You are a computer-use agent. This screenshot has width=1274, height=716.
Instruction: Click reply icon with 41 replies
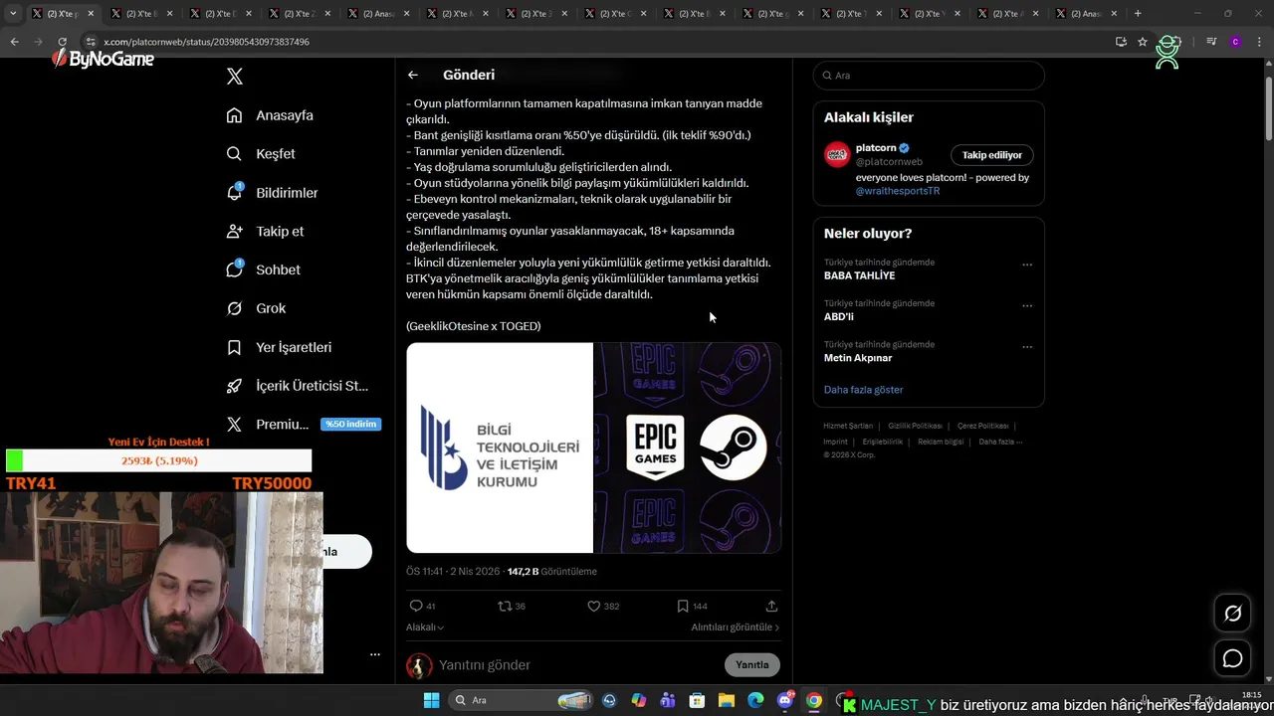(x=422, y=606)
